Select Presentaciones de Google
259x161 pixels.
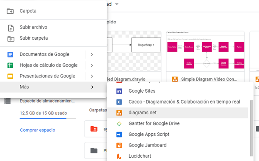pos(47,76)
